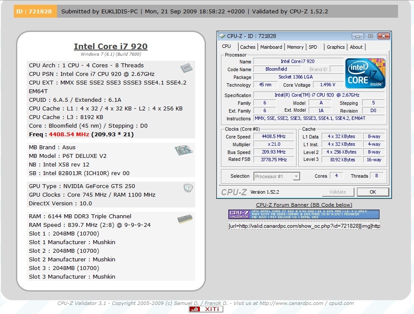
Task: Select the CPU tab
Action: [227, 46]
